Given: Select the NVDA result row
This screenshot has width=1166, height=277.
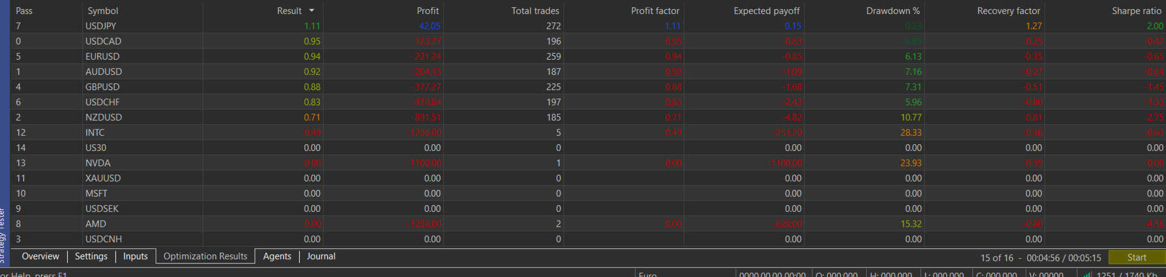Looking at the screenshot, I should pyautogui.click(x=588, y=163).
